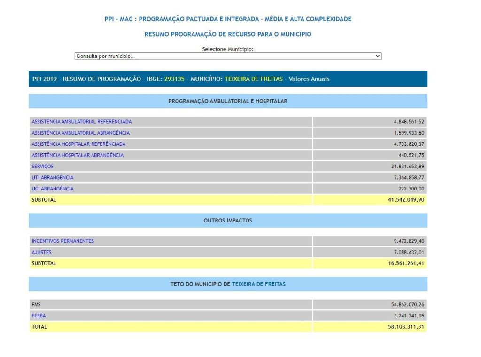
Task: Click the Ajustes link
Action: [x=41, y=253]
